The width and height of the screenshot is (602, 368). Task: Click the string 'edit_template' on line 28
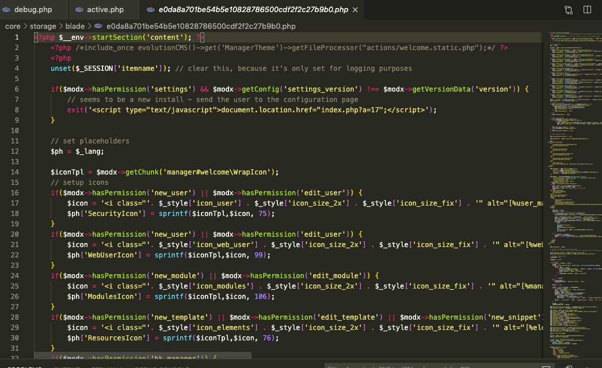[x=348, y=317]
